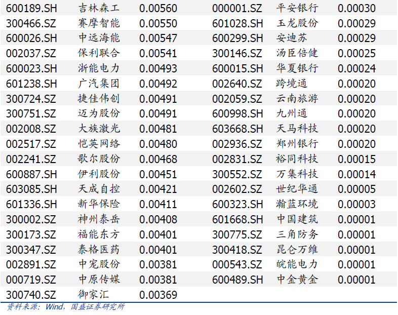398x315 pixels.
Task: Click the stock name 中原传媒
Action: 99,280
